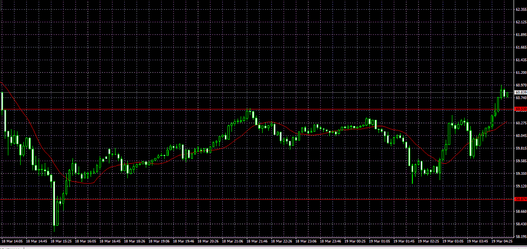Click the 60.740 price axis label
The height and width of the screenshot is (249, 527).
pos(521,97)
